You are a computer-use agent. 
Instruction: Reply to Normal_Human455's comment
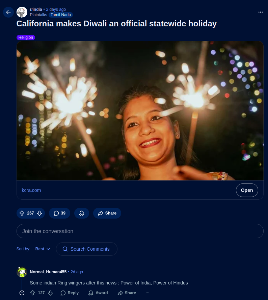(x=70, y=293)
